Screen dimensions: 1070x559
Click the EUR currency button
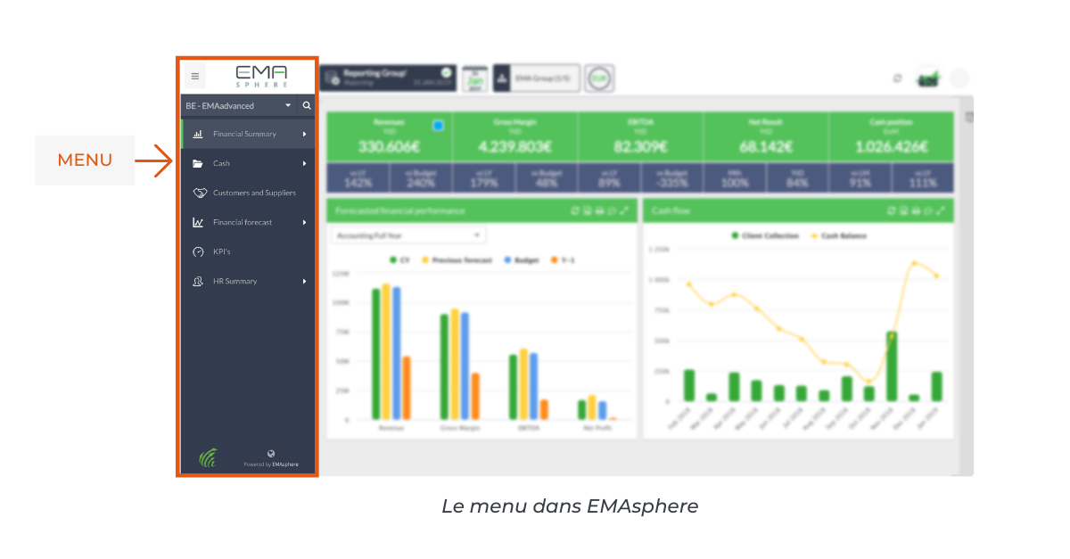click(x=600, y=78)
